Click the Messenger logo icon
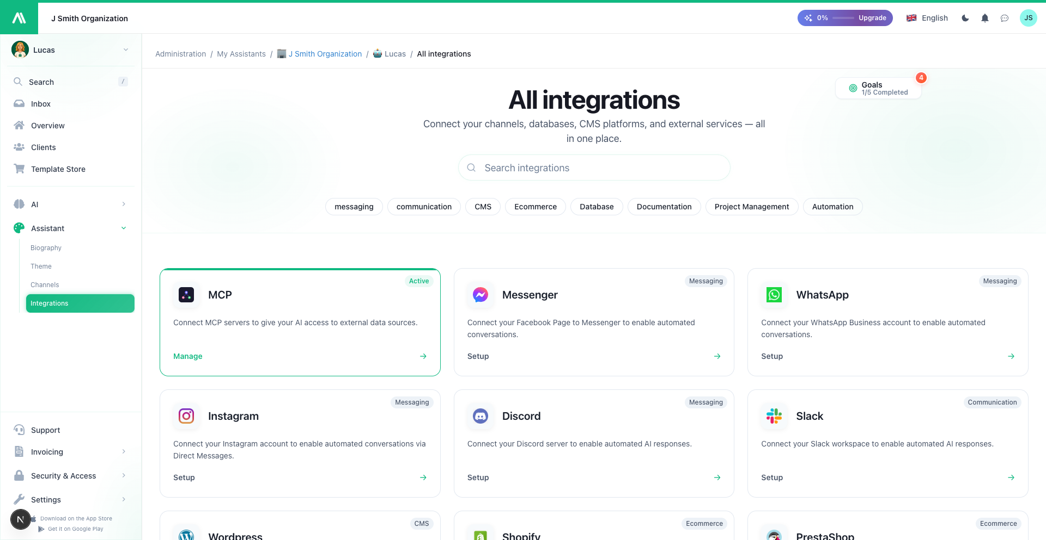Screen dimensions: 1046x540 coord(481,295)
